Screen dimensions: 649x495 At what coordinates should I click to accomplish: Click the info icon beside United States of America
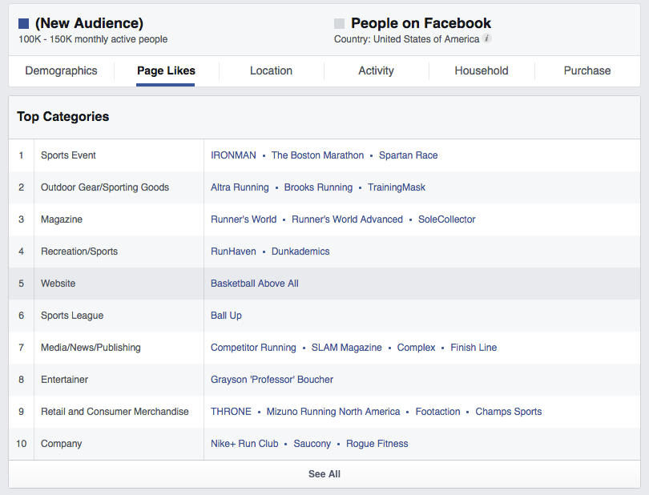[x=487, y=38]
